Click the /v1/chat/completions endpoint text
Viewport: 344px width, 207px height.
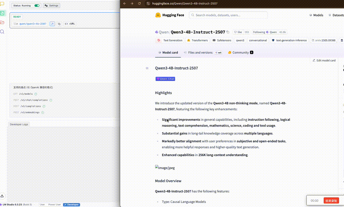34,100
